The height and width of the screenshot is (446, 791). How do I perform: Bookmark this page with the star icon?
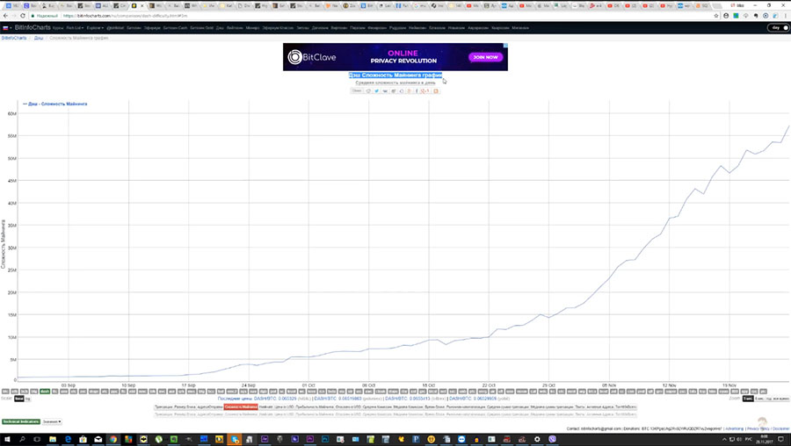715,16
